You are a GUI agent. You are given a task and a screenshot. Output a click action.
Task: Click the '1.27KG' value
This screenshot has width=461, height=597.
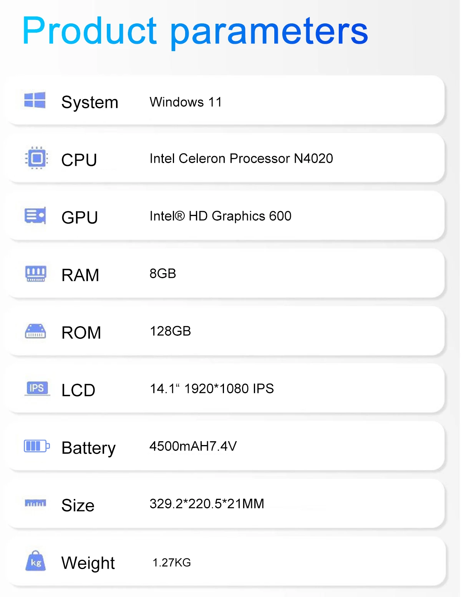[172, 562]
